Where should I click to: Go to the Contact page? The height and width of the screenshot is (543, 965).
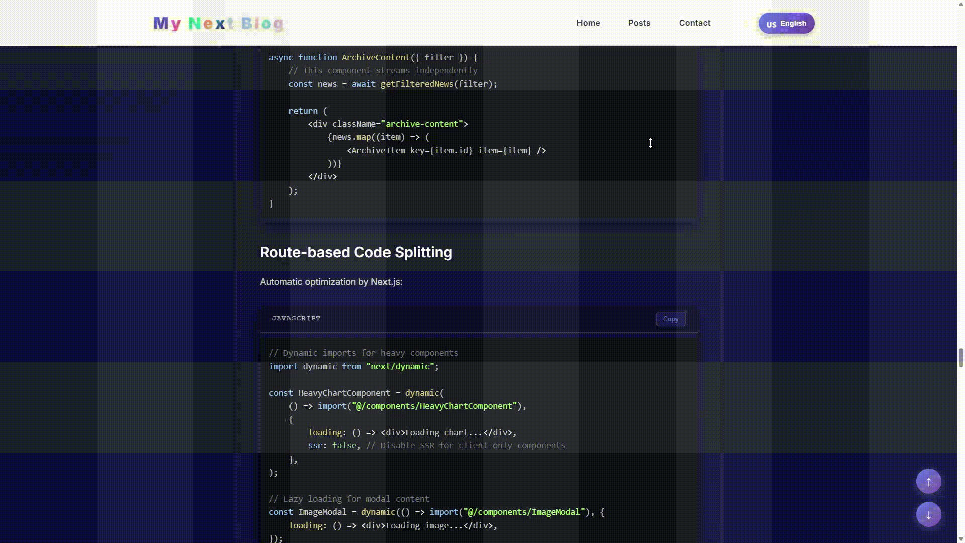click(x=695, y=23)
